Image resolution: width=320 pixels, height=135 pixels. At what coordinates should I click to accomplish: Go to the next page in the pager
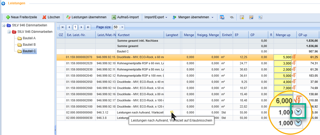coord(82,27)
